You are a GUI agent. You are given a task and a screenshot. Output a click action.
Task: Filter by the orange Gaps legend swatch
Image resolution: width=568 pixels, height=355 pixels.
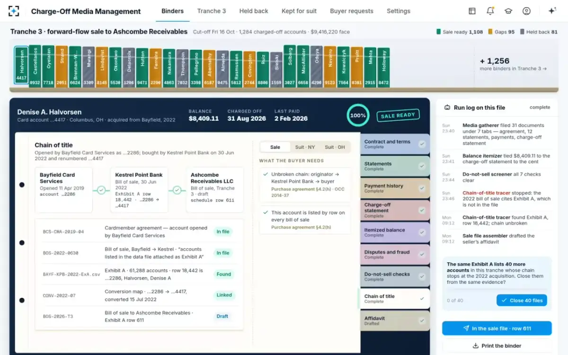(x=490, y=32)
